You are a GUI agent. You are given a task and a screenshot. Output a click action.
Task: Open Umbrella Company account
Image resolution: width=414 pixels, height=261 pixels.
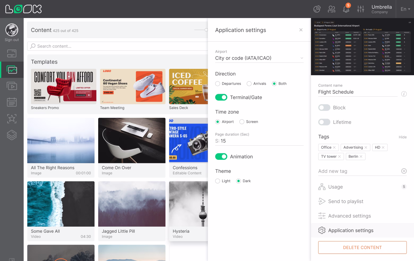(x=382, y=9)
